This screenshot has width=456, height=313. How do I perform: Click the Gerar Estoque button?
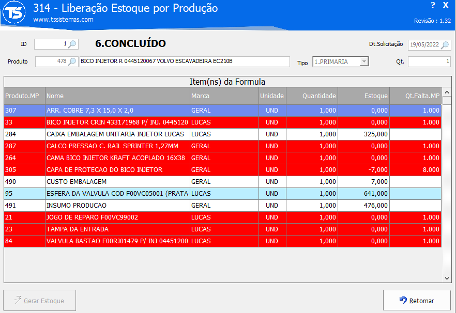point(40,301)
